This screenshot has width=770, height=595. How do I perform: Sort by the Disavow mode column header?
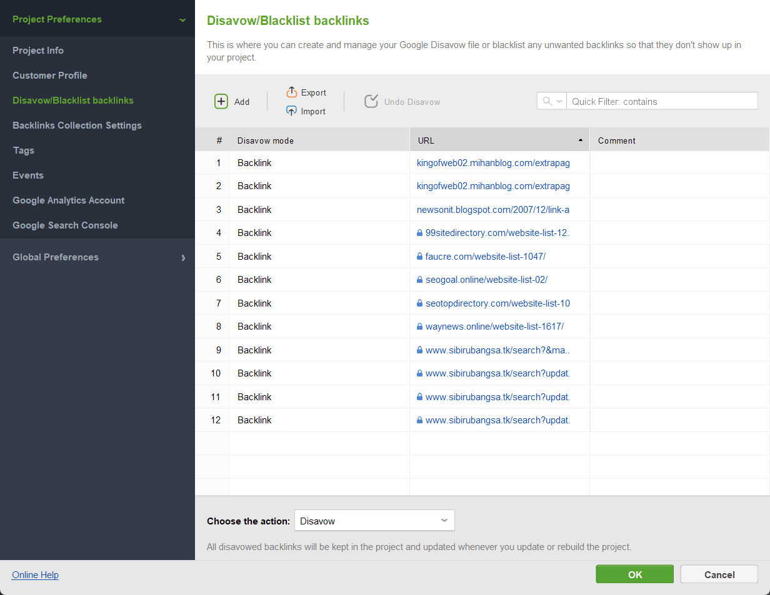click(266, 140)
